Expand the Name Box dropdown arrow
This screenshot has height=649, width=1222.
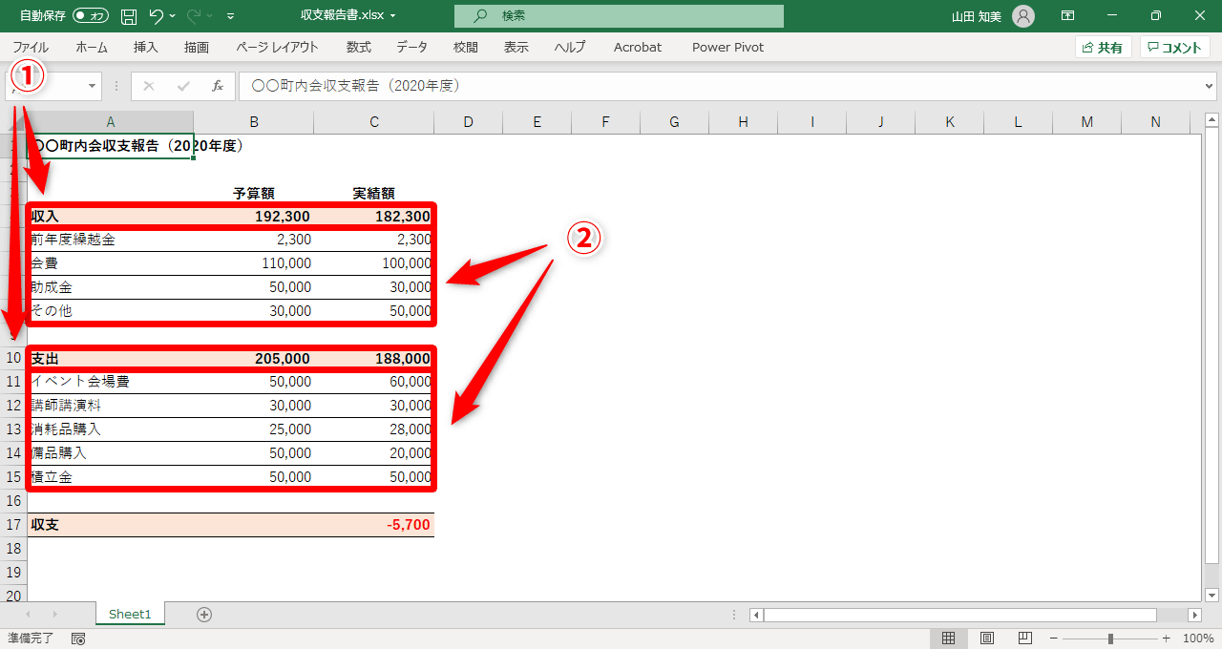(x=93, y=86)
